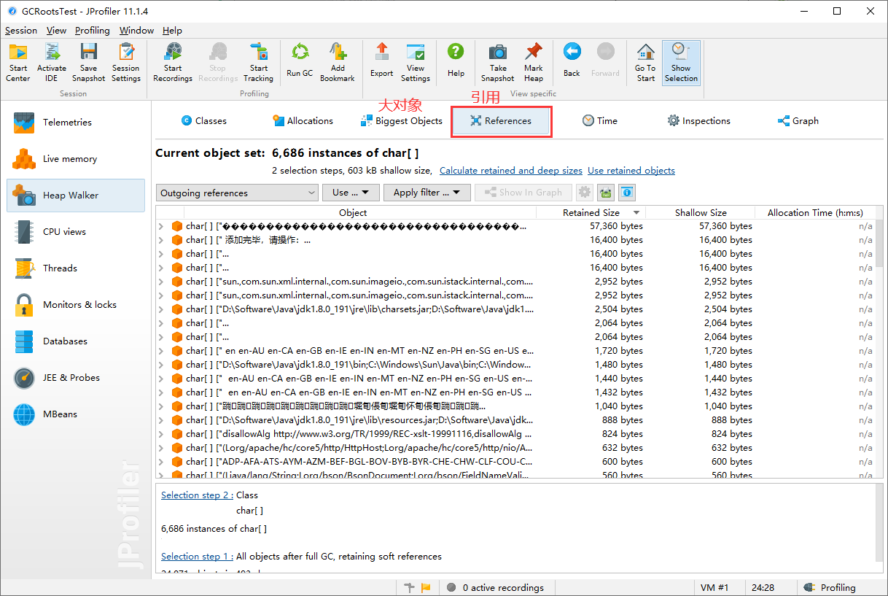Screen dimensions: 888x596
Task: Switch to the References tab
Action: (501, 121)
